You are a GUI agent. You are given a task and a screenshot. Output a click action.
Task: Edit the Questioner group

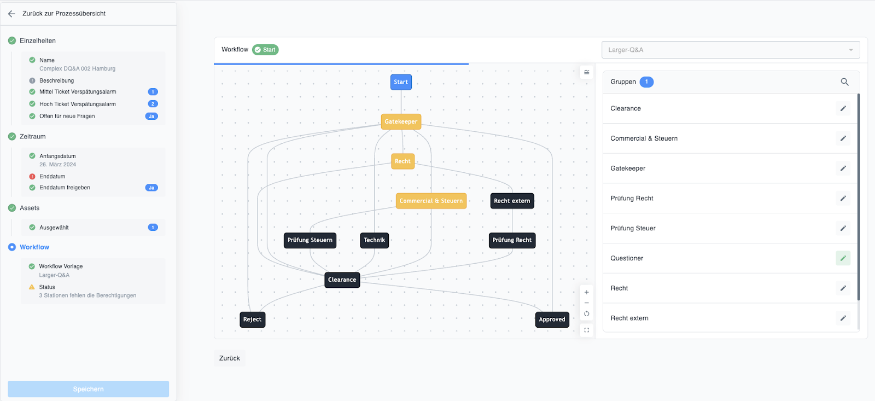coord(843,258)
